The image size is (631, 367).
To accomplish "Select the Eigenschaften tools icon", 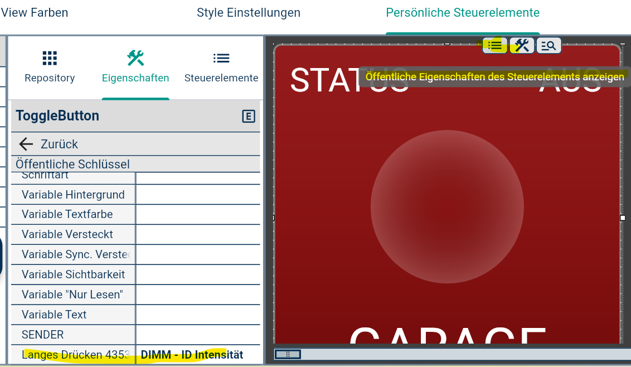I will coord(135,58).
